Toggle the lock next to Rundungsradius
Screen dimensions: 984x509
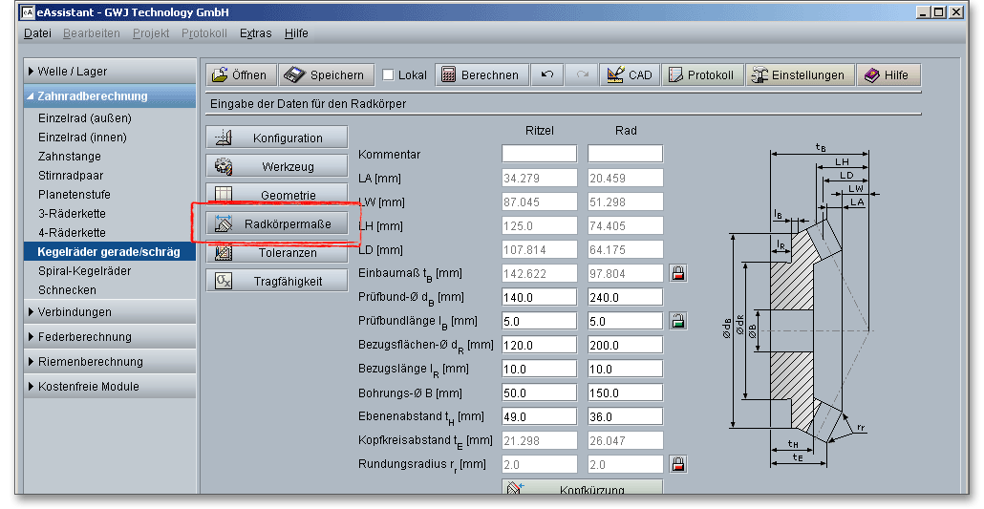click(678, 464)
